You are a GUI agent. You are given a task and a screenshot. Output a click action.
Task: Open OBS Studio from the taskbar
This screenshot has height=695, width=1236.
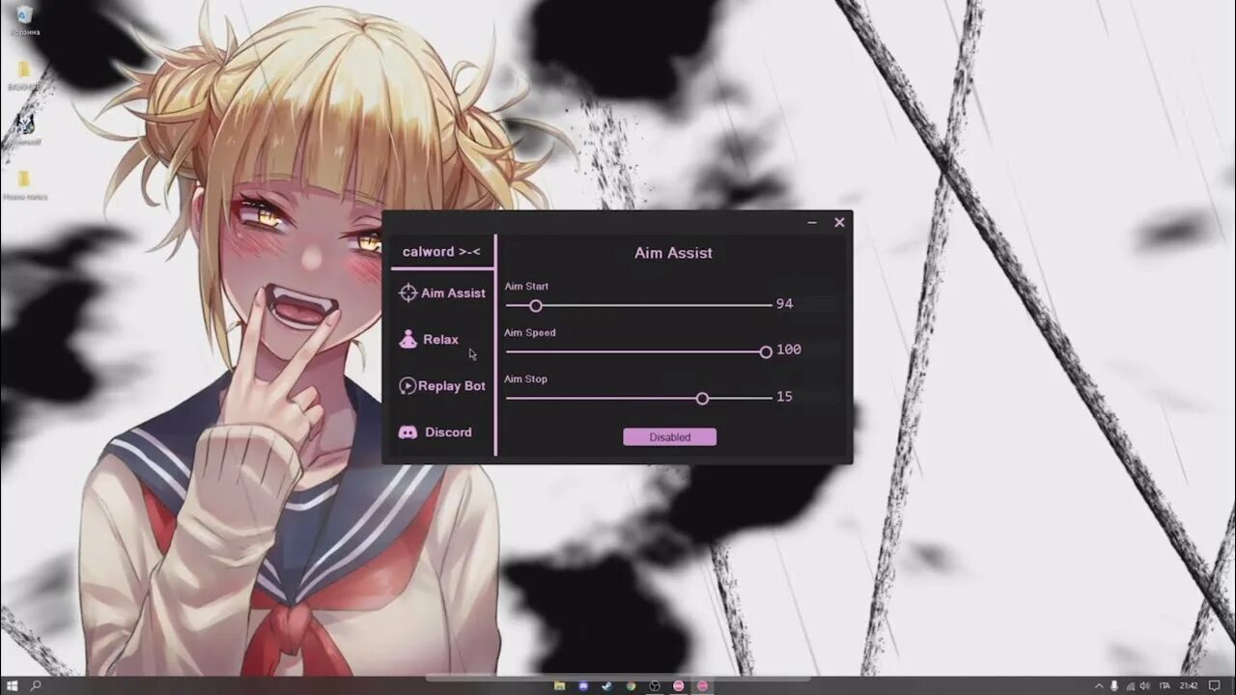[x=655, y=685]
